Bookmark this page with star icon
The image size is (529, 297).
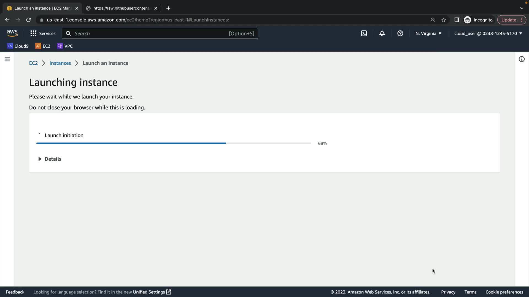click(444, 20)
